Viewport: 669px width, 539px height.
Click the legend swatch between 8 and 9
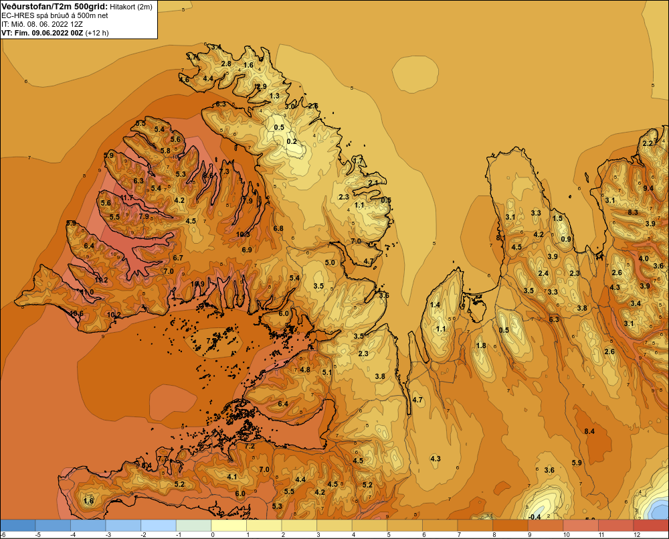pos(510,526)
